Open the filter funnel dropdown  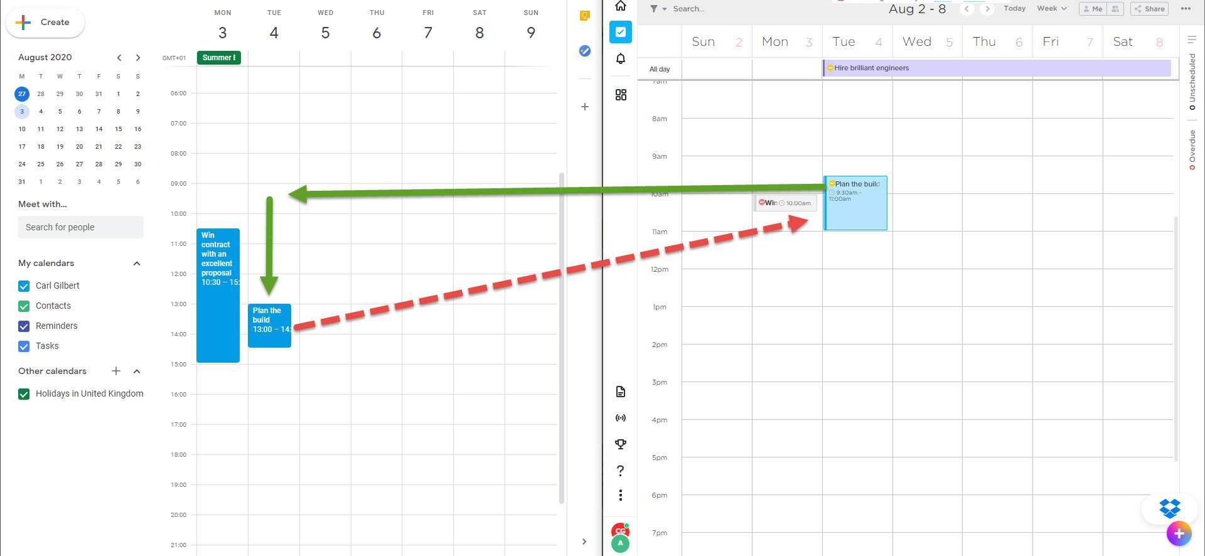(658, 9)
